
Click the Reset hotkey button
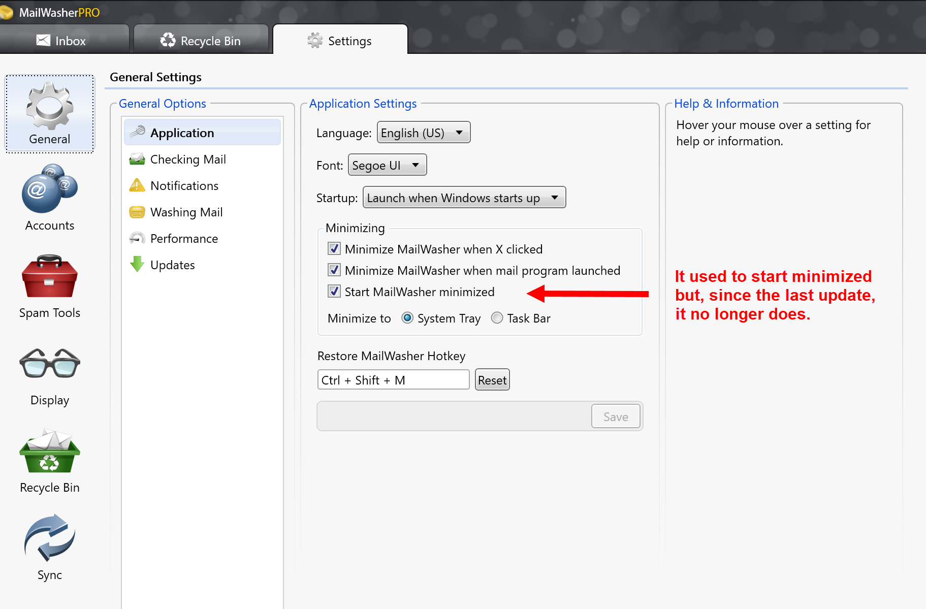[492, 380]
